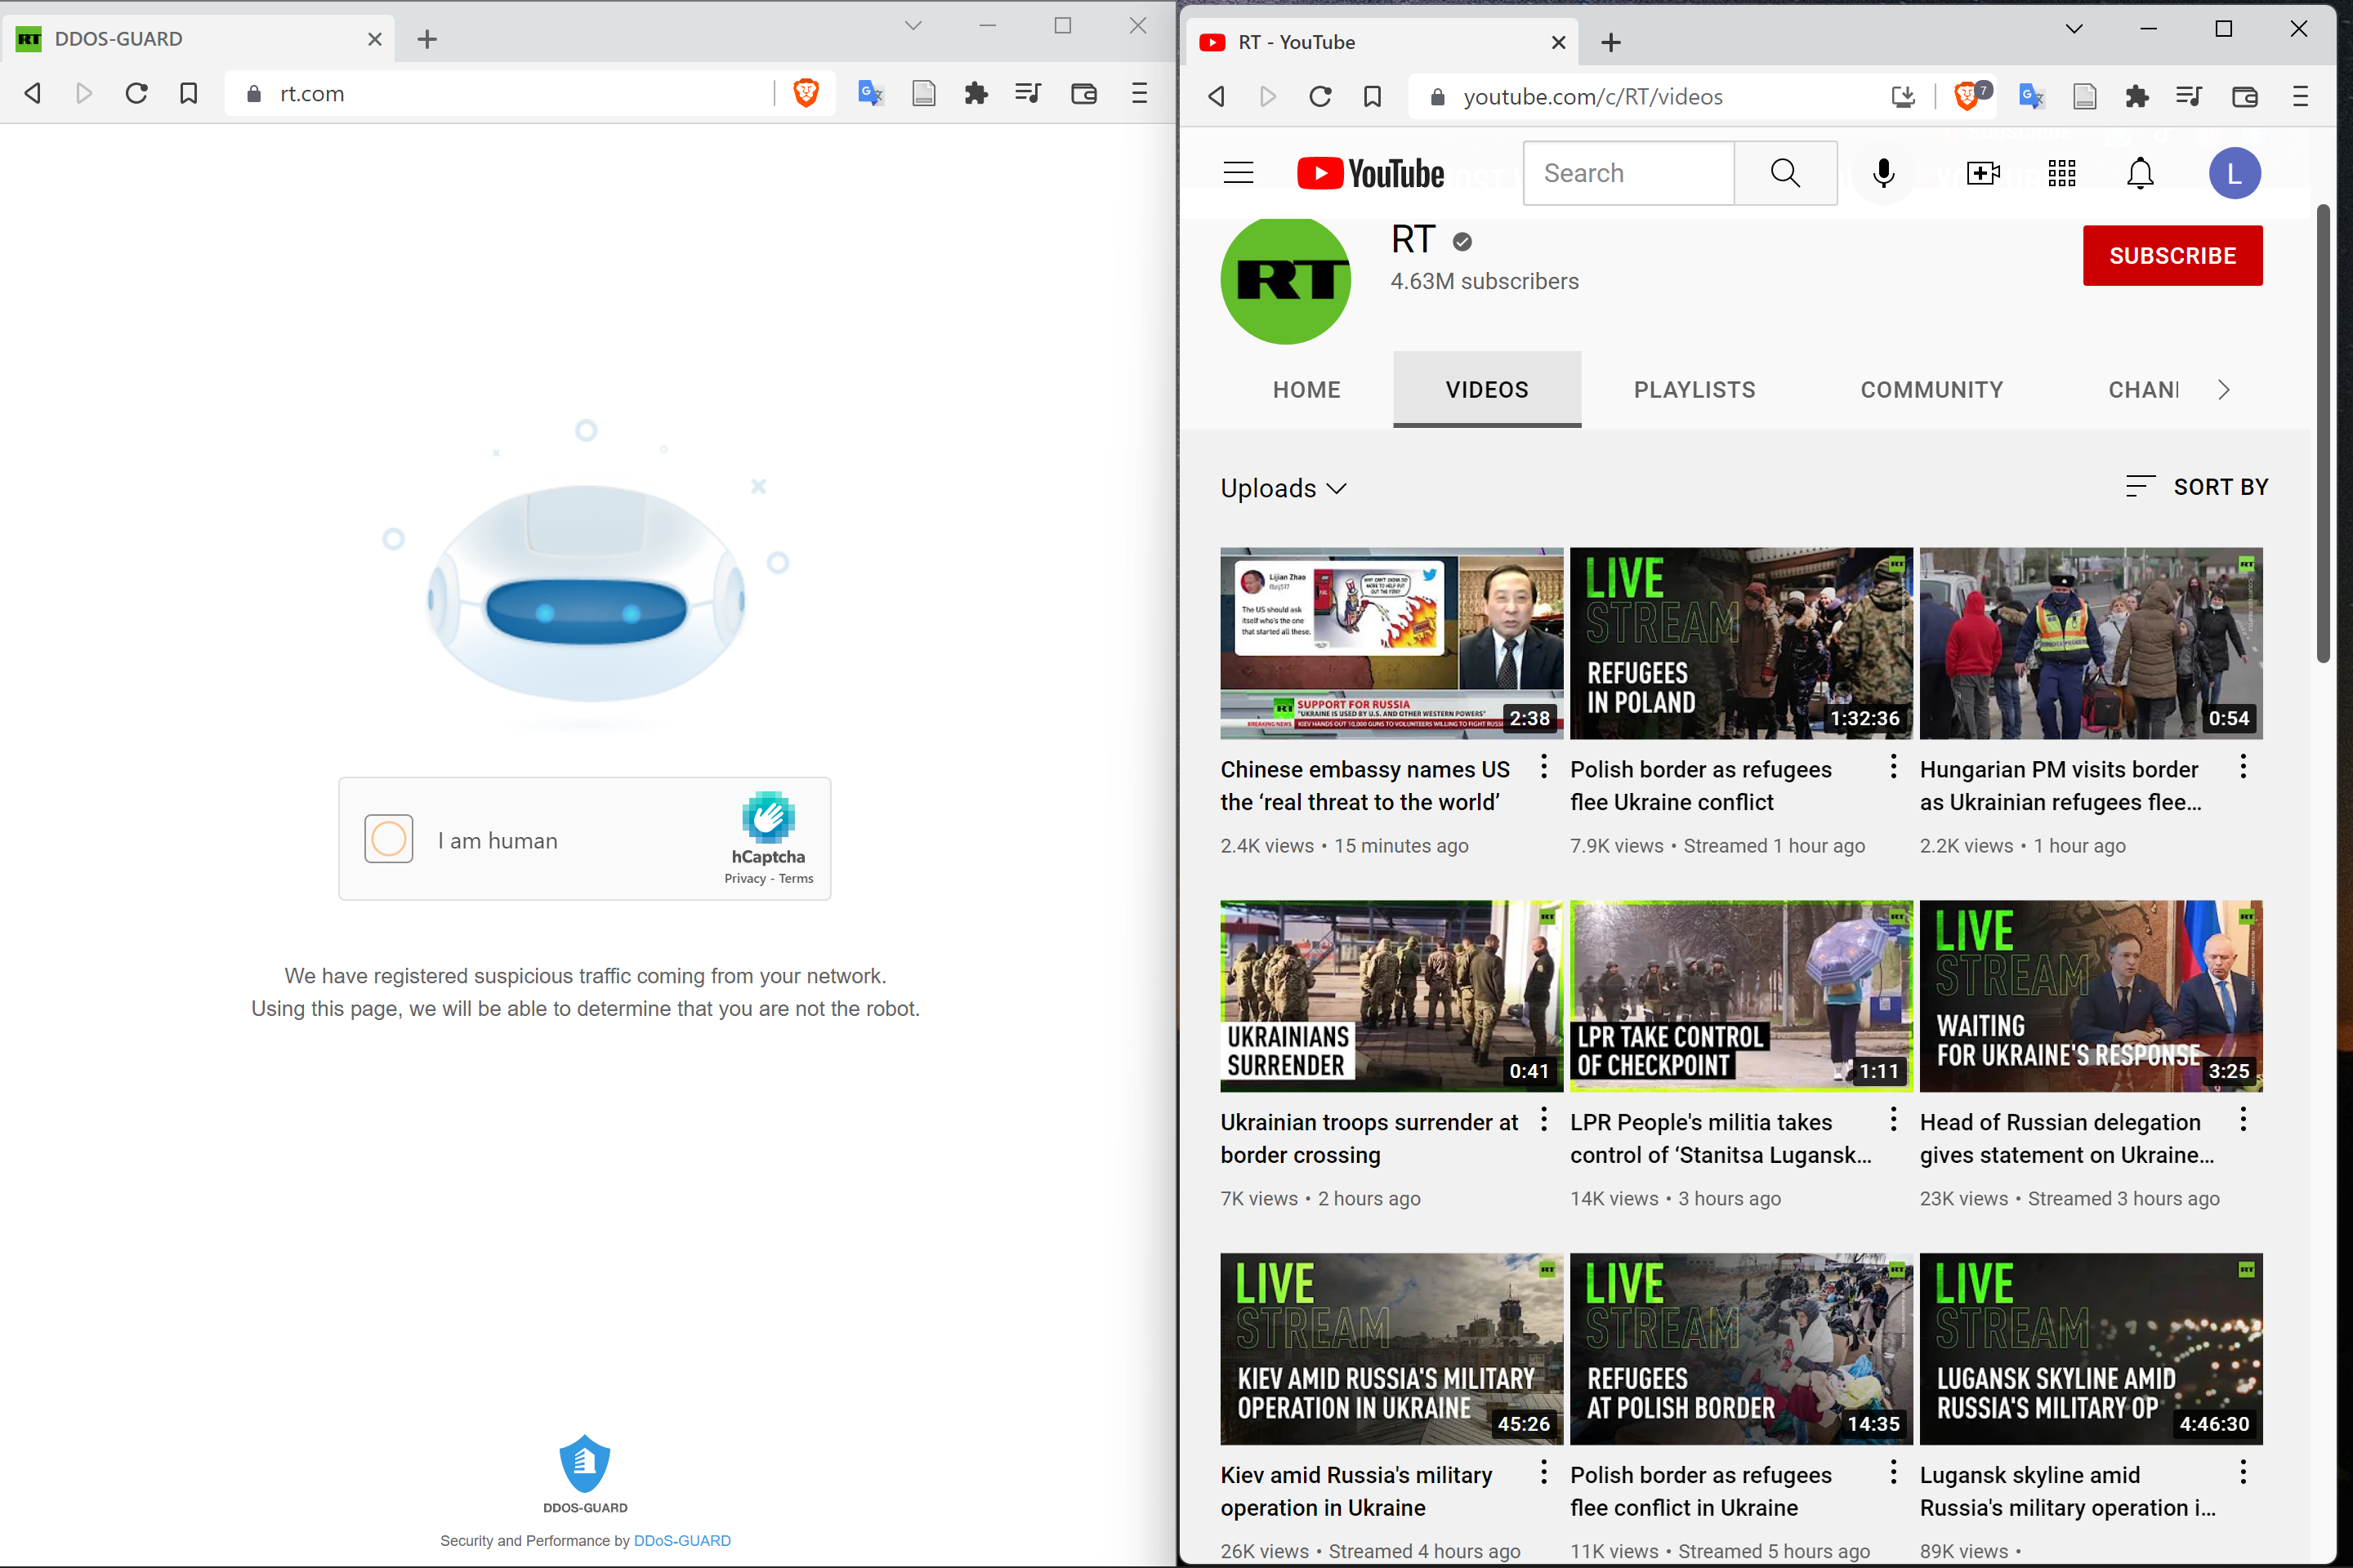Image resolution: width=2353 pixels, height=1568 pixels.
Task: Open YouTube voice search microphone
Action: [1882, 173]
